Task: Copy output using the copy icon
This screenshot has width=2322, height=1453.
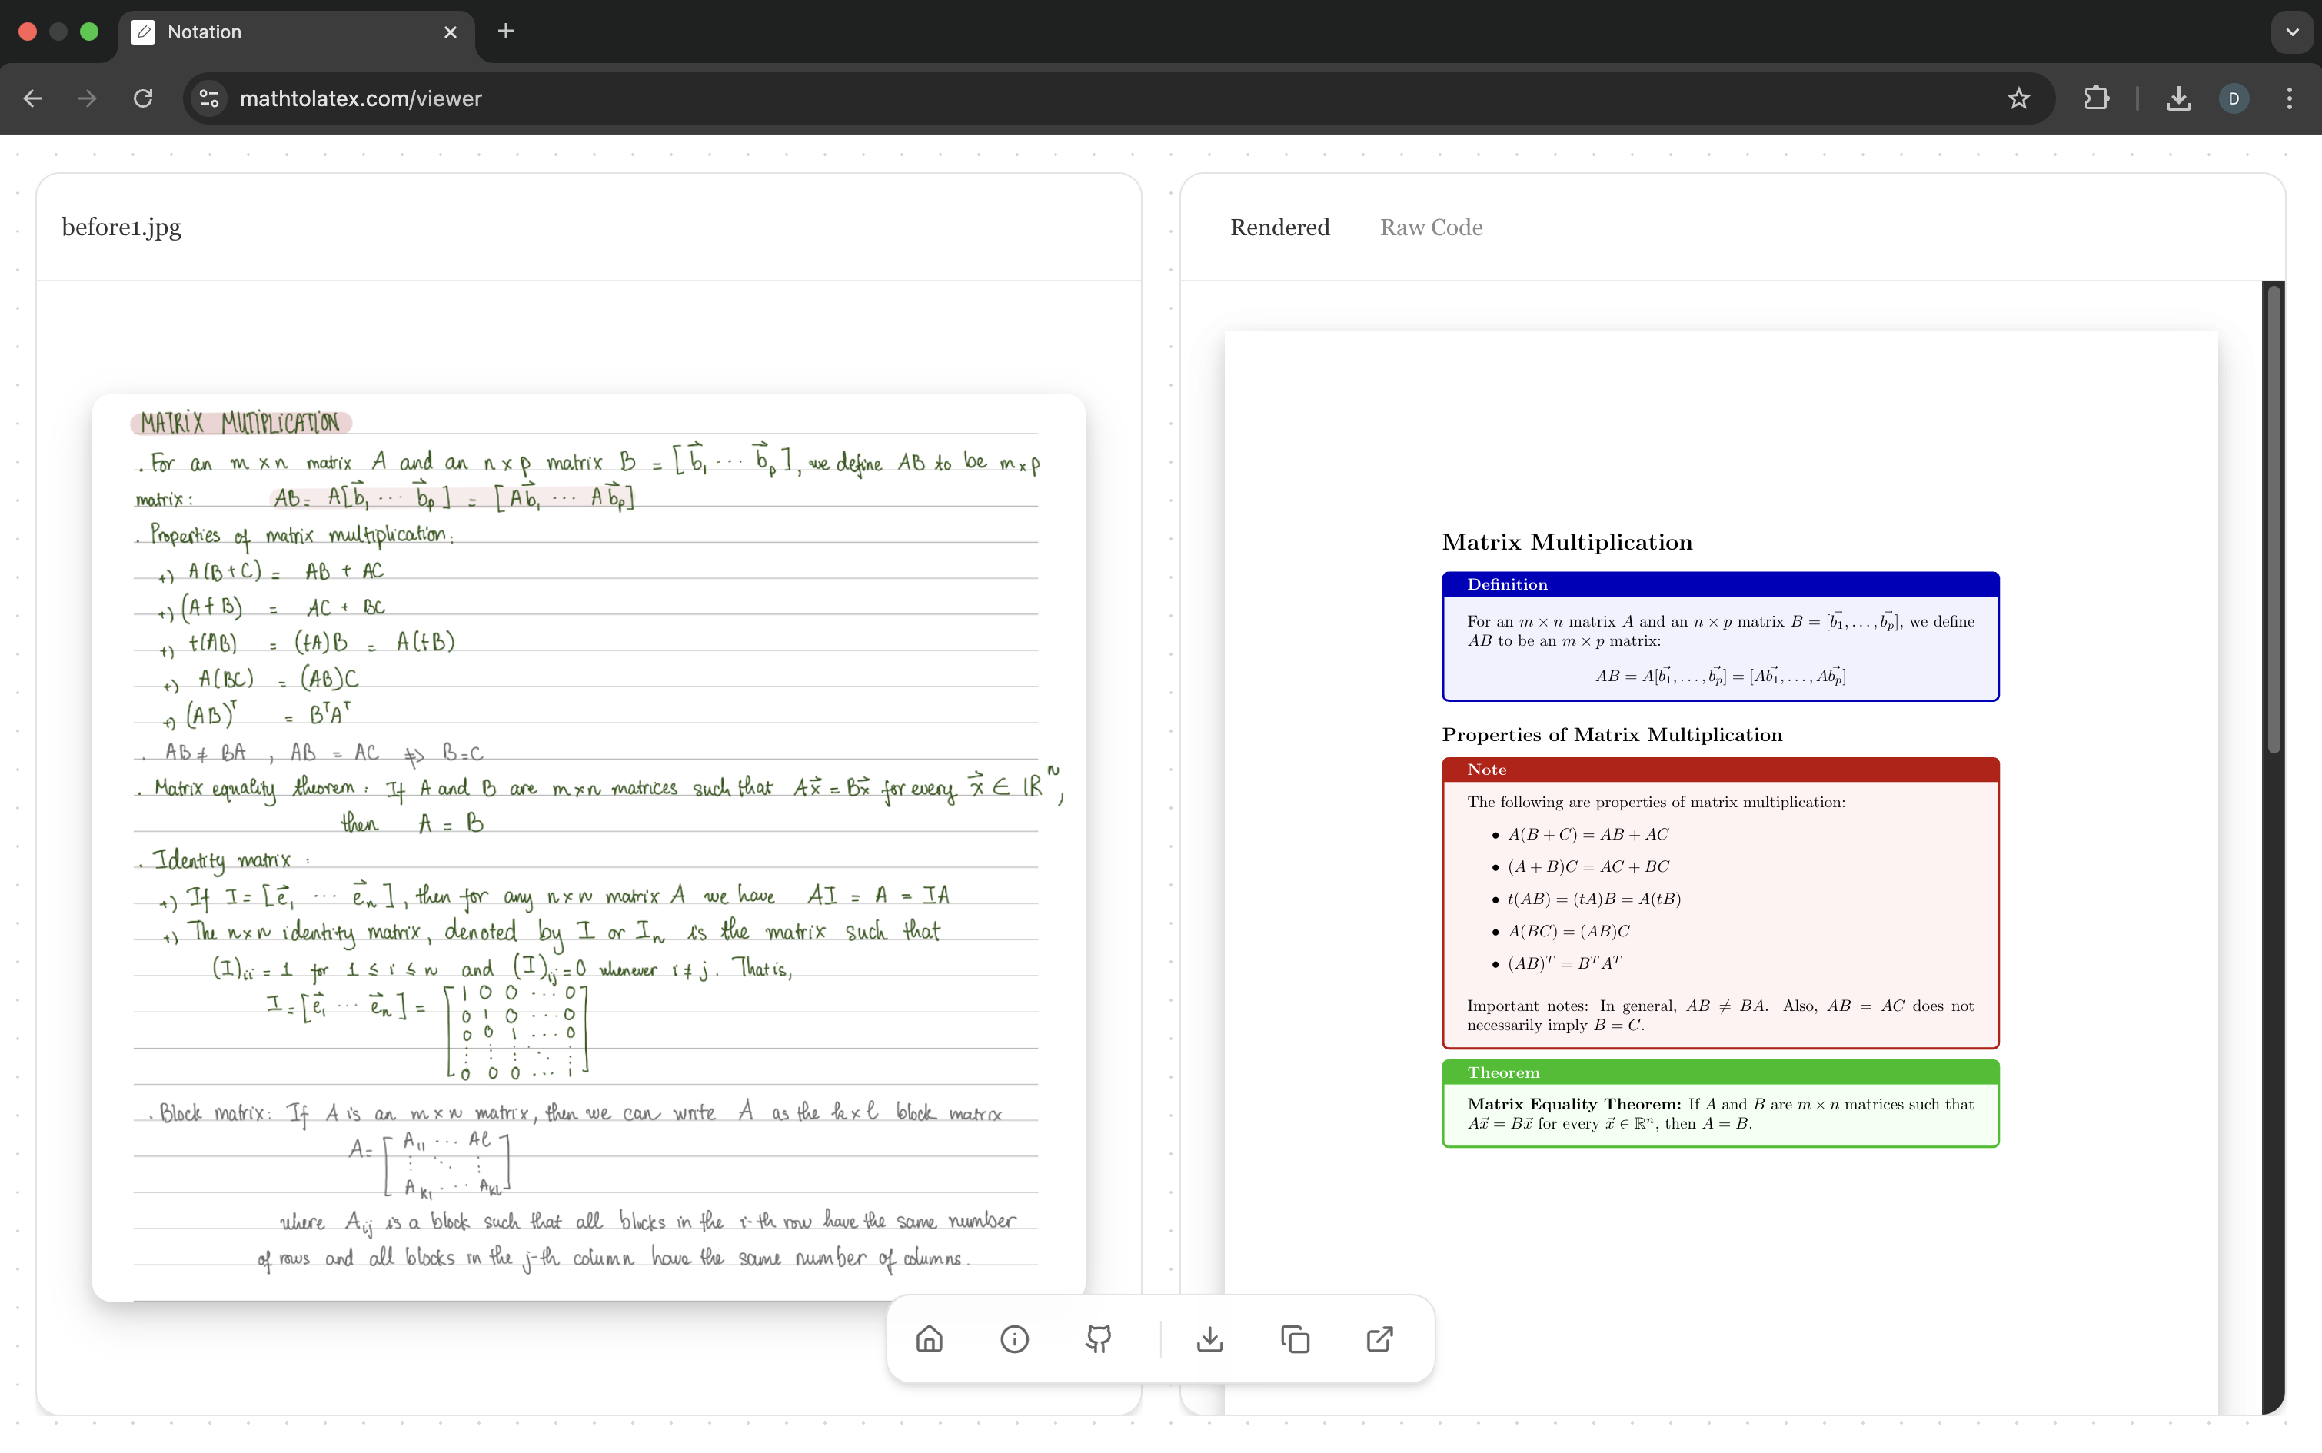Action: (x=1295, y=1338)
